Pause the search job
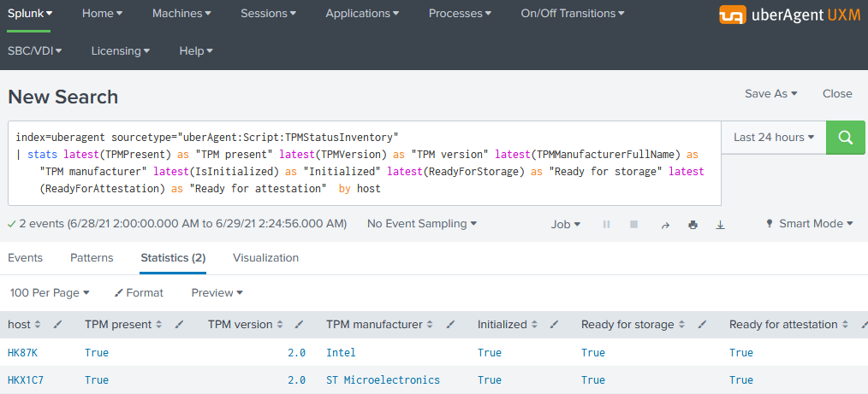Viewport: 868px width, 394px height. [x=607, y=225]
